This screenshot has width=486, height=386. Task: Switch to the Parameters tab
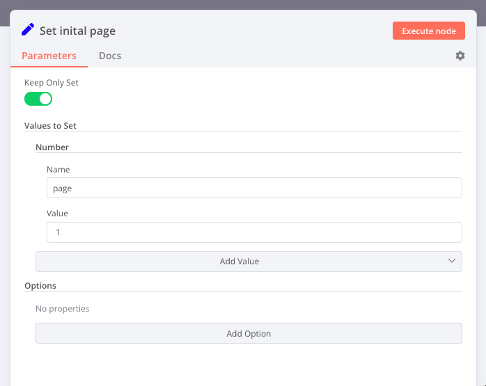pos(49,56)
